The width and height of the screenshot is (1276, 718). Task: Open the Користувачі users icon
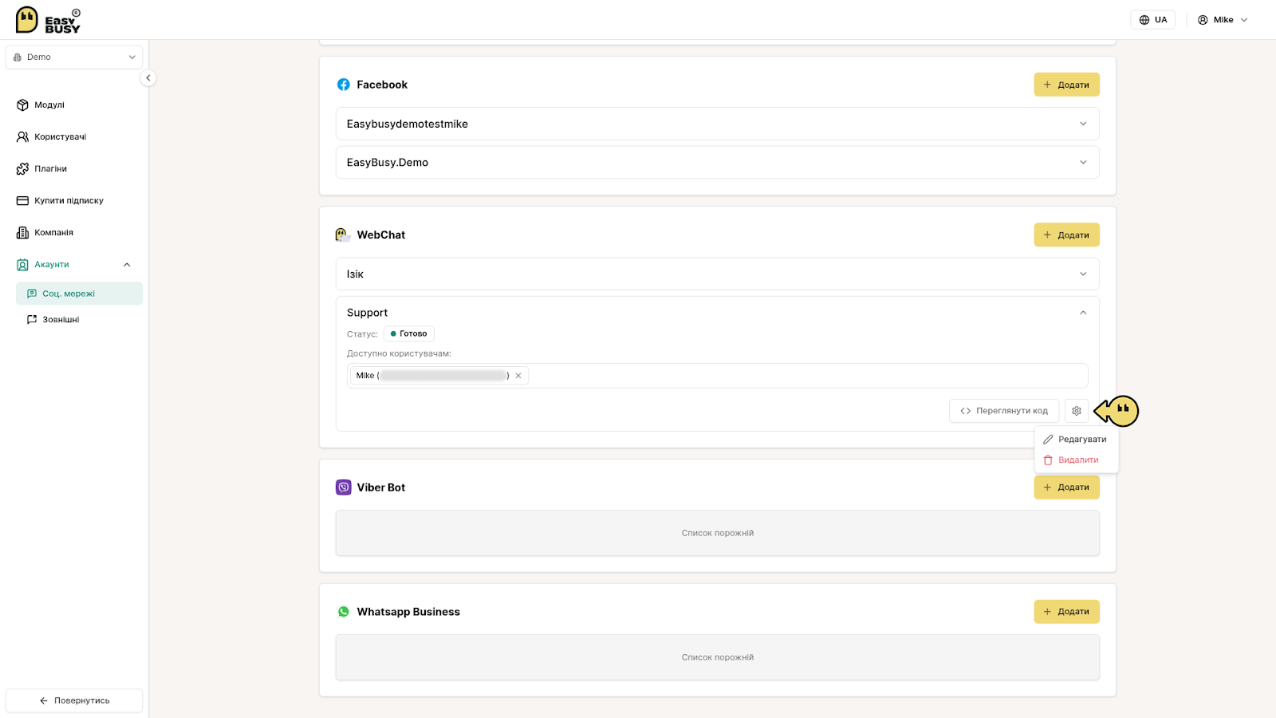22,137
